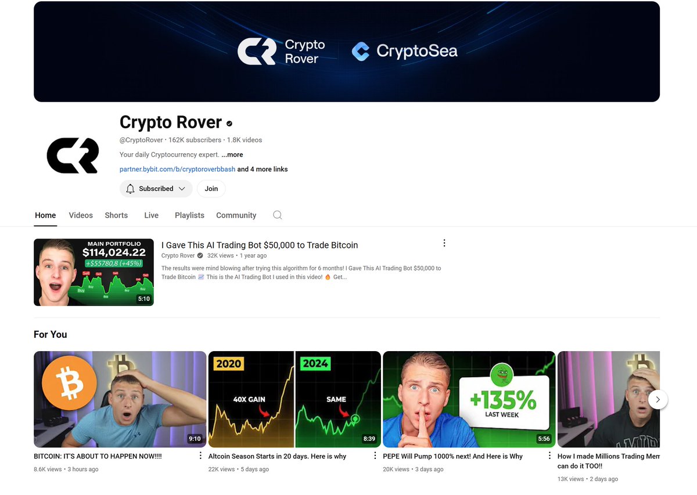Expand the Subscribed dropdown chevron
The width and height of the screenshot is (697, 495).
(x=182, y=189)
